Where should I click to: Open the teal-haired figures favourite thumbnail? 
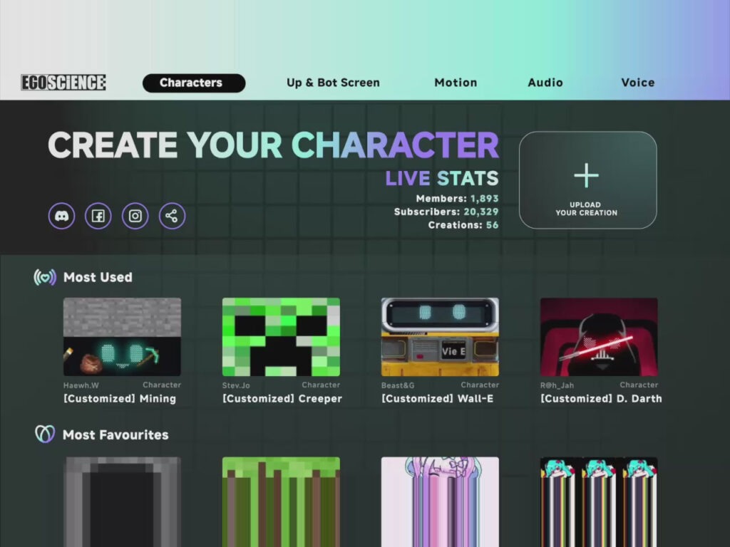point(599,502)
